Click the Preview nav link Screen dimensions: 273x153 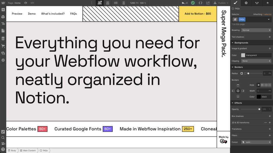(17, 14)
